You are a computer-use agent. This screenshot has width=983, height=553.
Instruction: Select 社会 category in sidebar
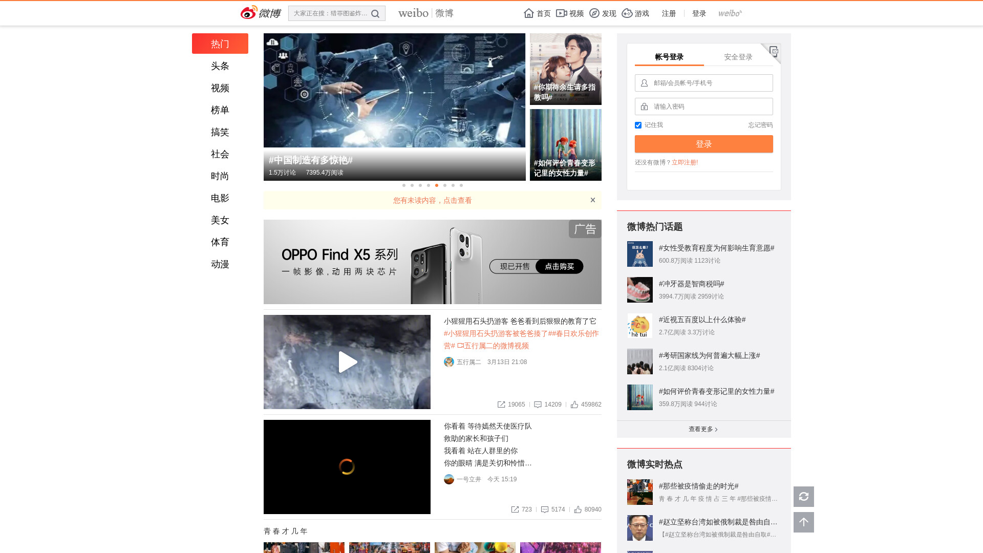pos(220,154)
